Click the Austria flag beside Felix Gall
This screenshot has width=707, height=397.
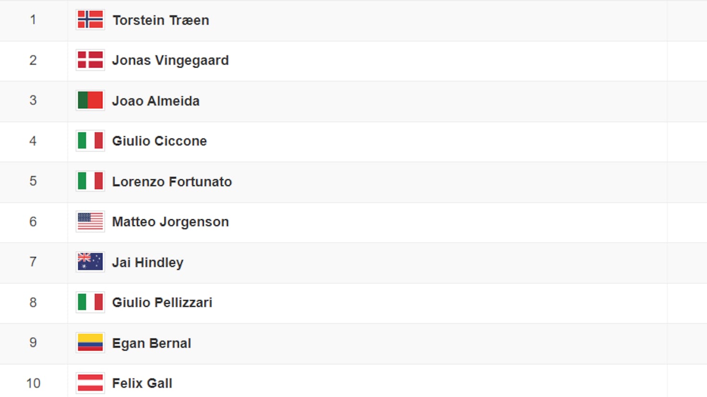point(90,383)
